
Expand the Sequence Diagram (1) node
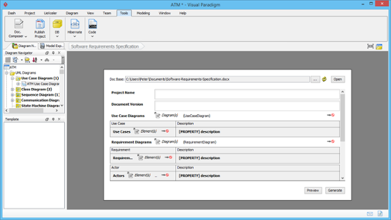[x=12, y=95]
